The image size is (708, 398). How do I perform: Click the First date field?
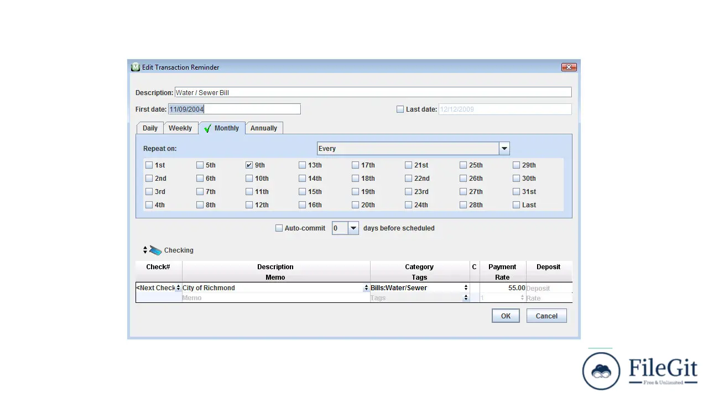pos(235,109)
